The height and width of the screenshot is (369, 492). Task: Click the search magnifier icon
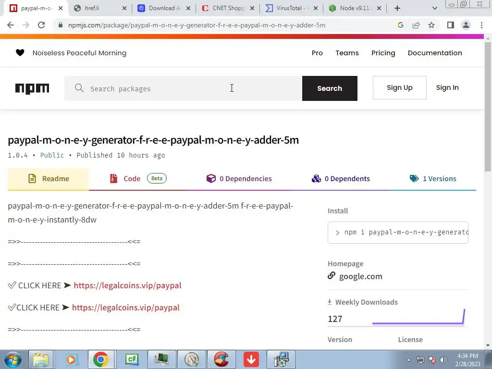79,88
